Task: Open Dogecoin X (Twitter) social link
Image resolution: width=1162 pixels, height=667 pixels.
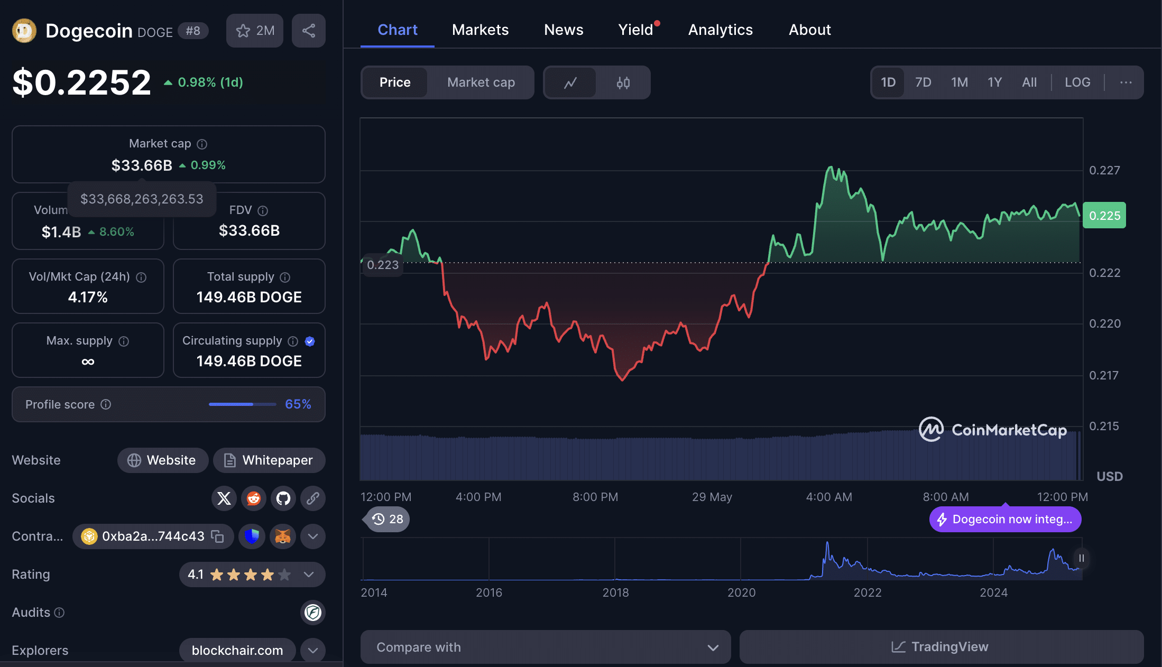Action: point(224,498)
